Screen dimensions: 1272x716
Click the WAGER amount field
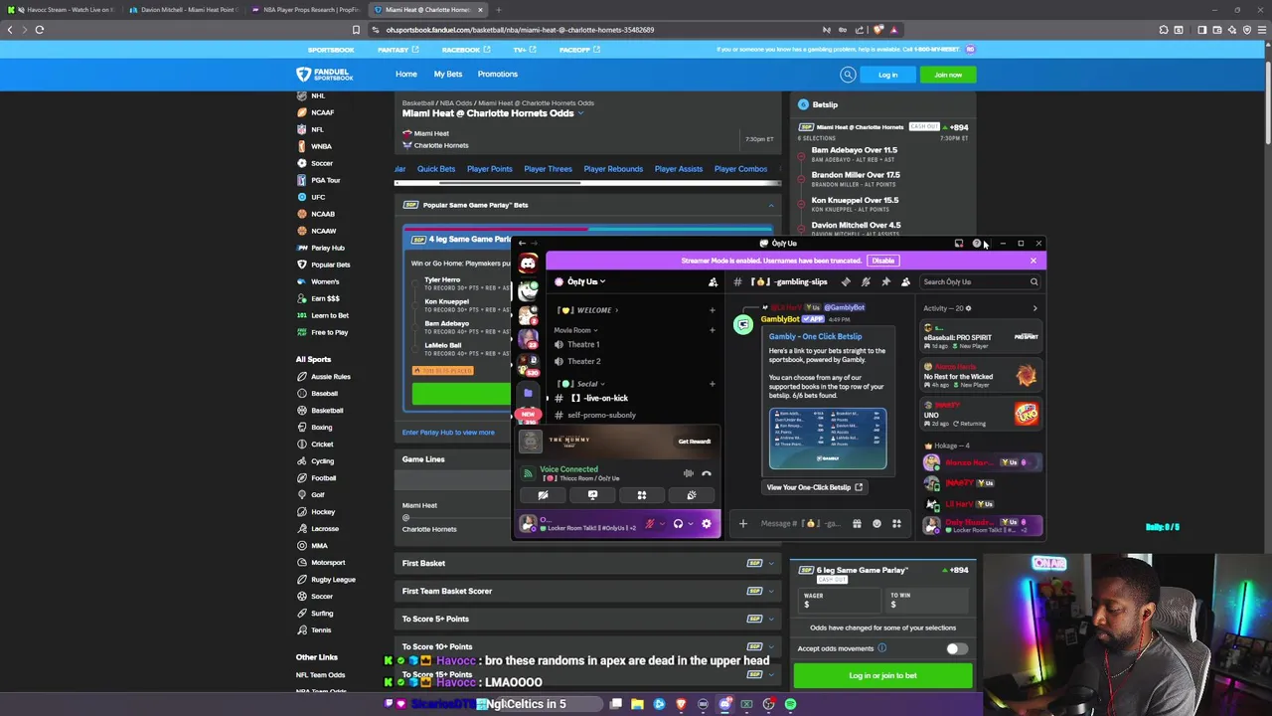click(x=840, y=601)
